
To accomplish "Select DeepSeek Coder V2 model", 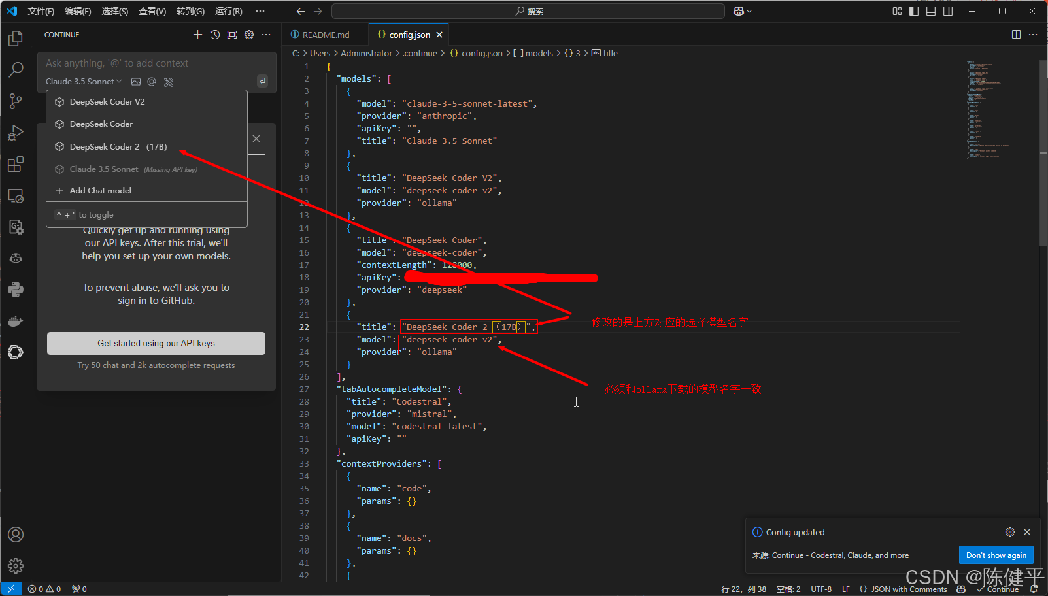I will coord(146,102).
